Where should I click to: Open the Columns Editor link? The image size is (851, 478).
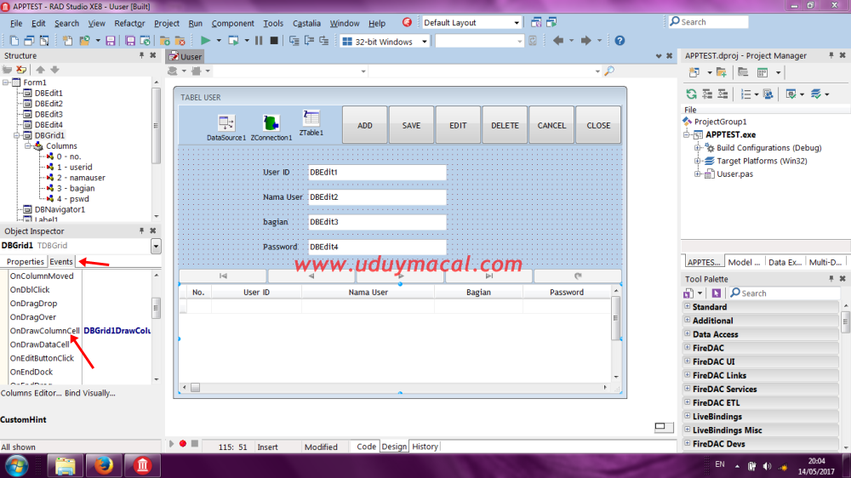[31, 393]
